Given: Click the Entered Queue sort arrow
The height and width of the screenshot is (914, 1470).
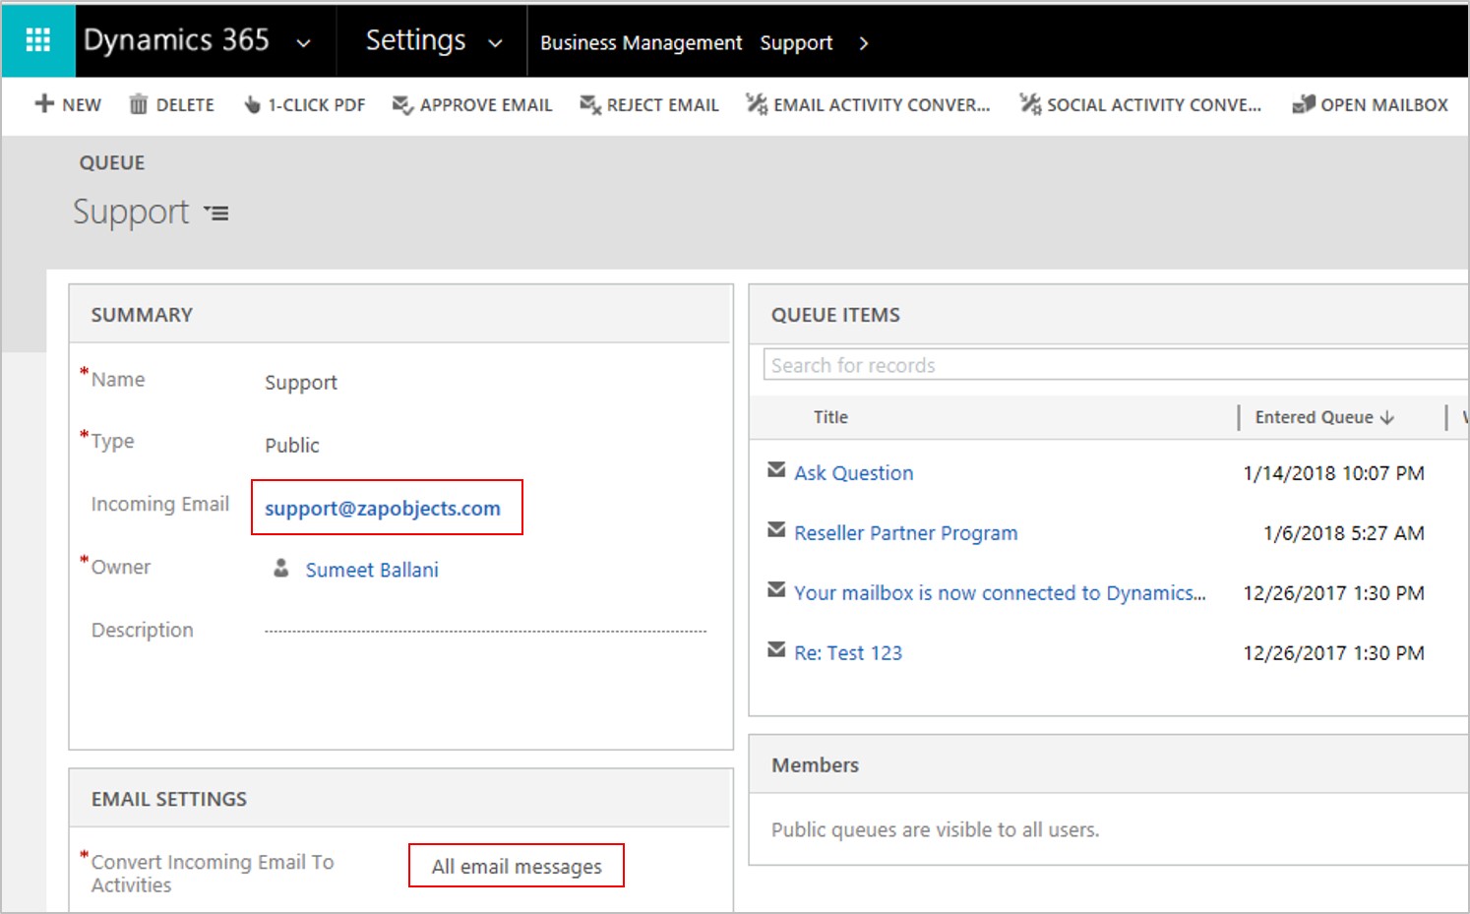Looking at the screenshot, I should (1387, 417).
